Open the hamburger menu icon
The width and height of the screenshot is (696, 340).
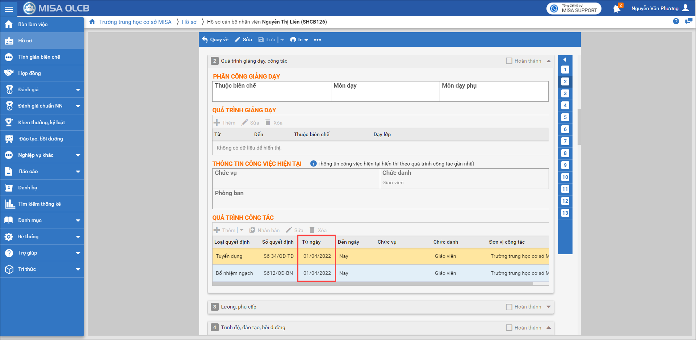9,9
